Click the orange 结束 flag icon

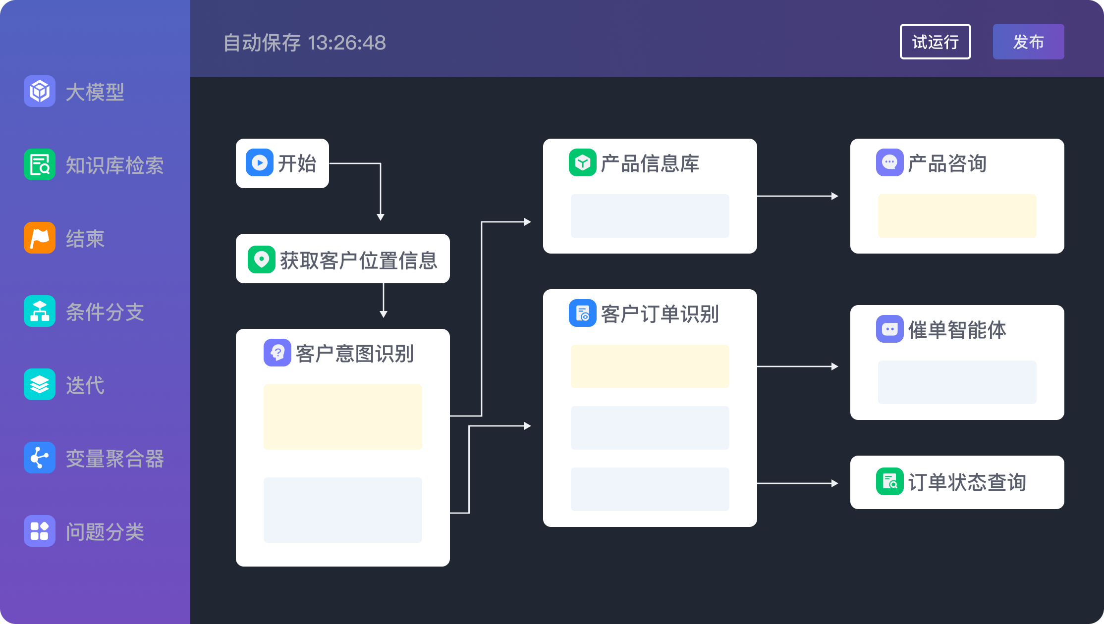(40, 238)
